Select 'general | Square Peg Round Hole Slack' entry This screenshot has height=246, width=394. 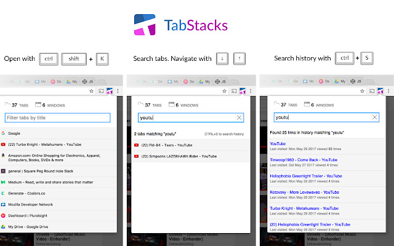58,171
